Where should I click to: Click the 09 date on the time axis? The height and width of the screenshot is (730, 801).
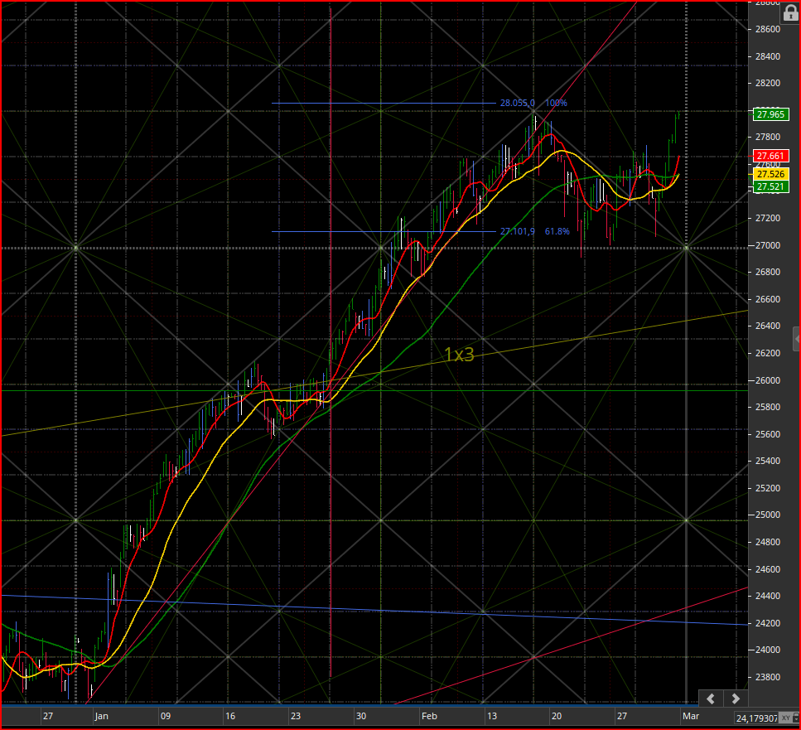(x=166, y=716)
